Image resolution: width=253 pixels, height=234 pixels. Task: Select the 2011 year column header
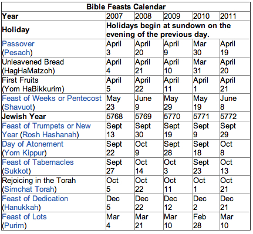click(228, 16)
